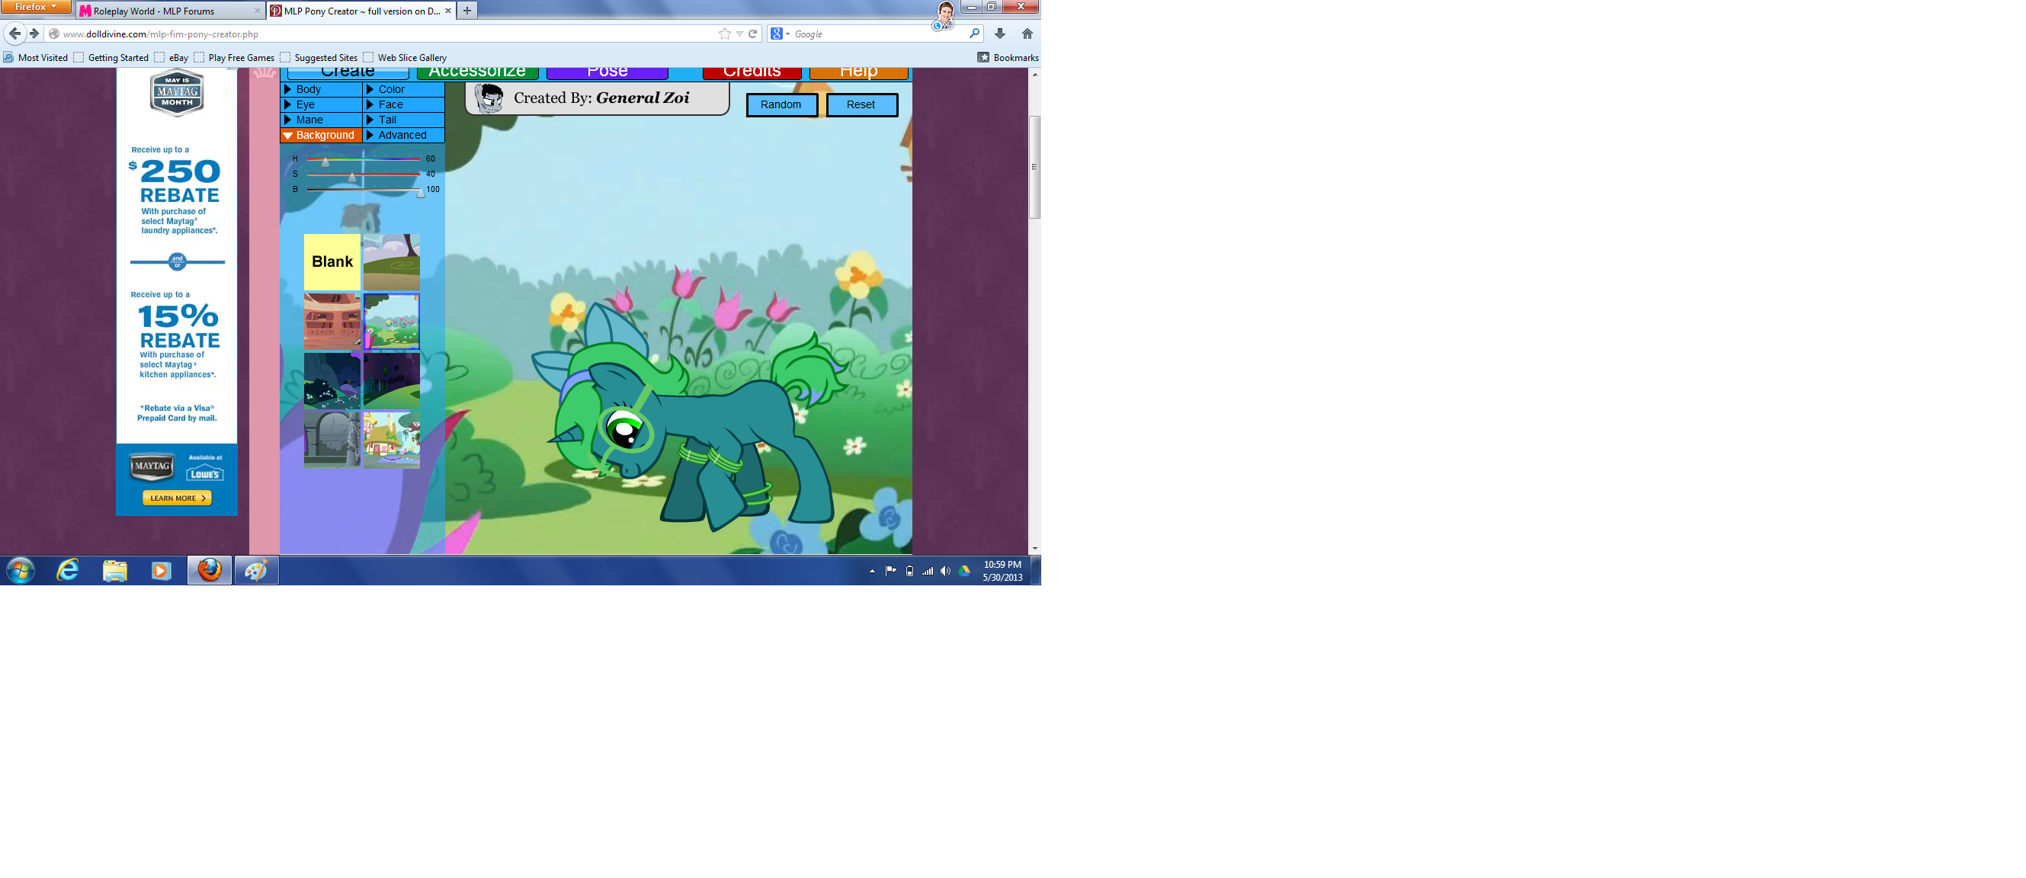Screen dimensions: 2026x878
Task: Open a new browser tab
Action: pos(467,10)
